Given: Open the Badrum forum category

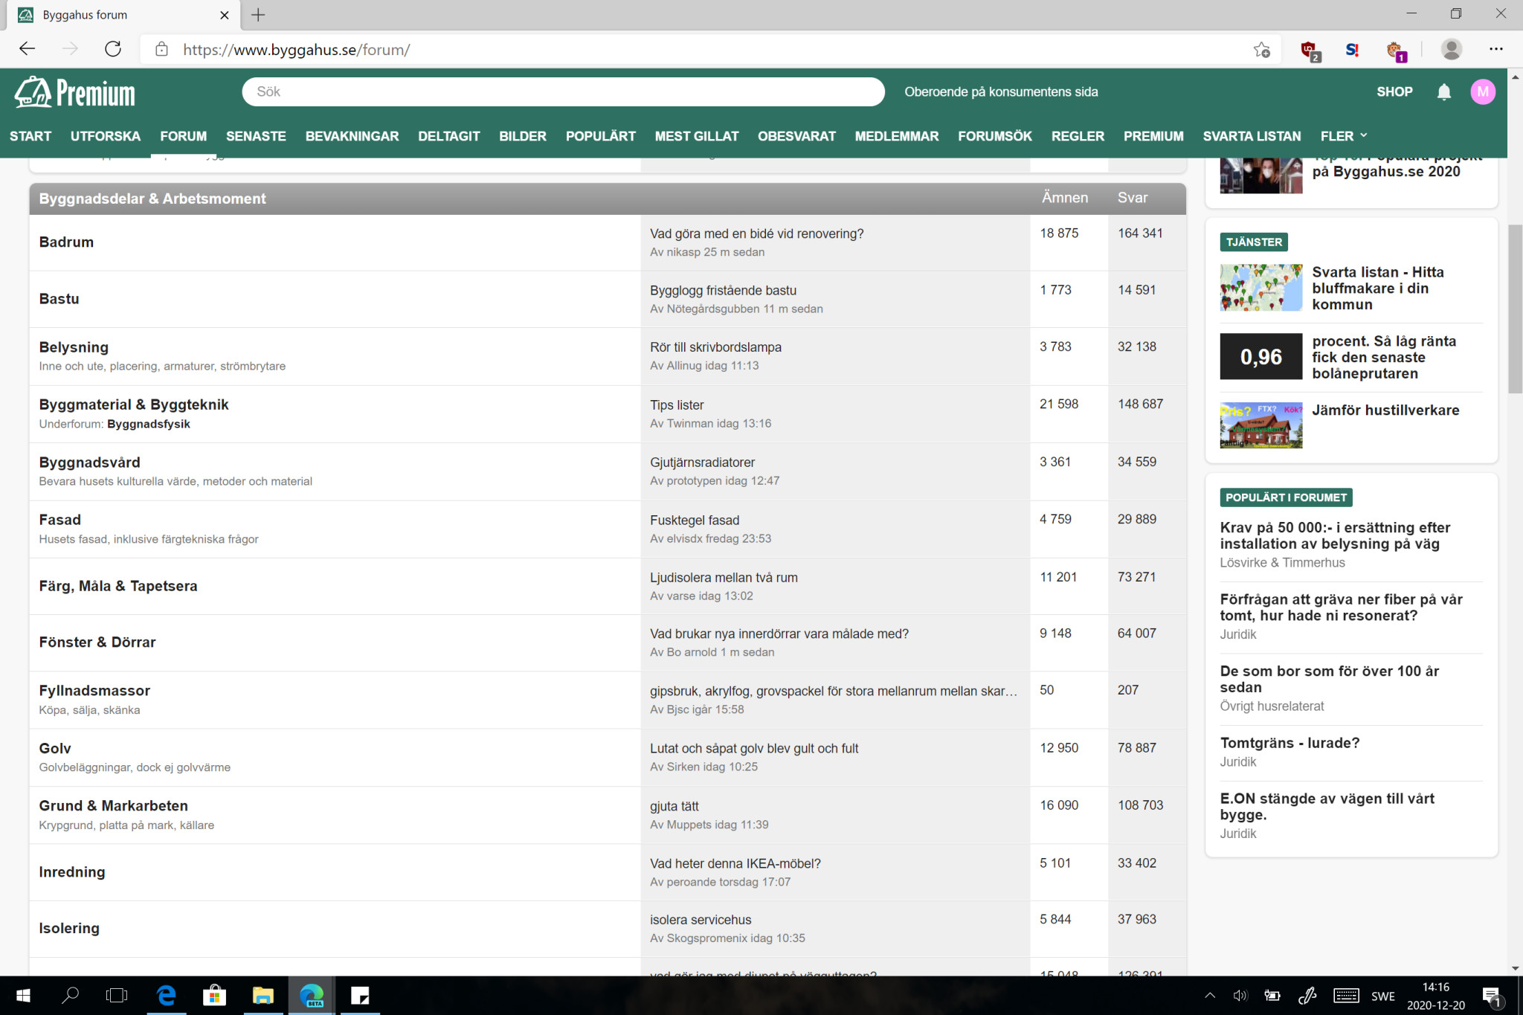Looking at the screenshot, I should coord(66,242).
